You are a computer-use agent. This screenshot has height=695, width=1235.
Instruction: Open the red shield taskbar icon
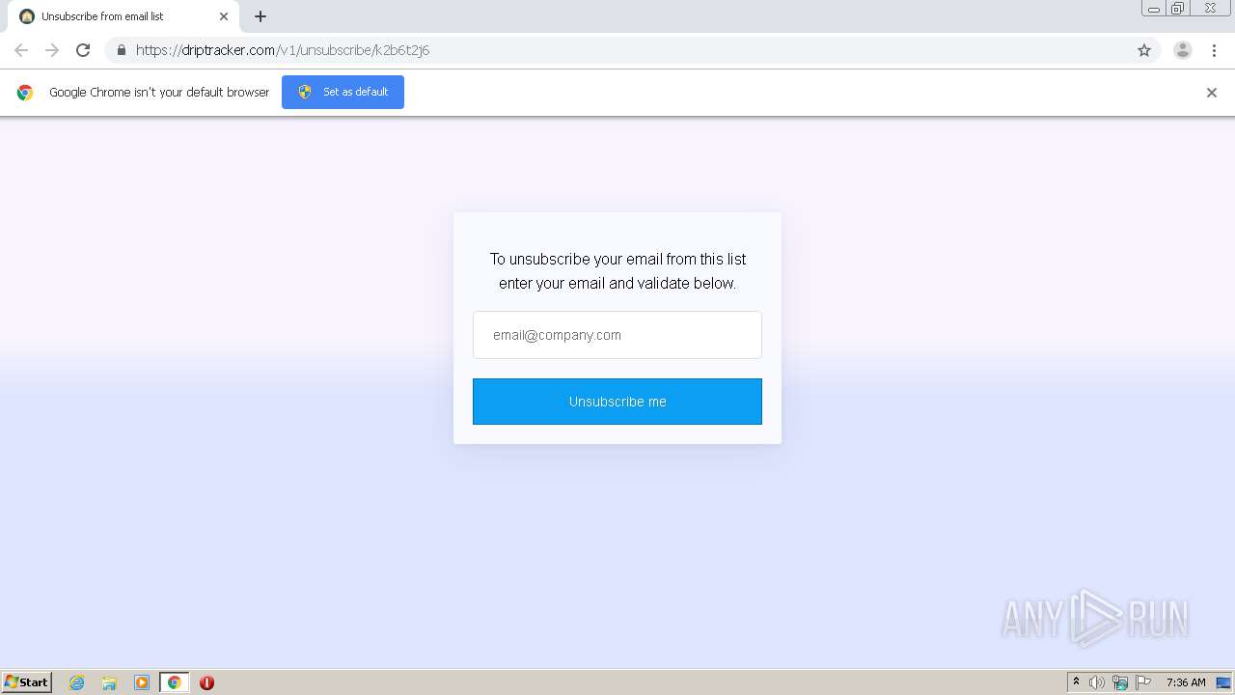206,682
